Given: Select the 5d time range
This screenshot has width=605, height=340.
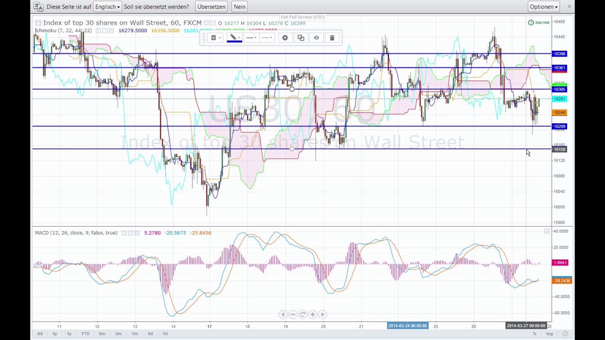Looking at the screenshot, I should pos(150,334).
